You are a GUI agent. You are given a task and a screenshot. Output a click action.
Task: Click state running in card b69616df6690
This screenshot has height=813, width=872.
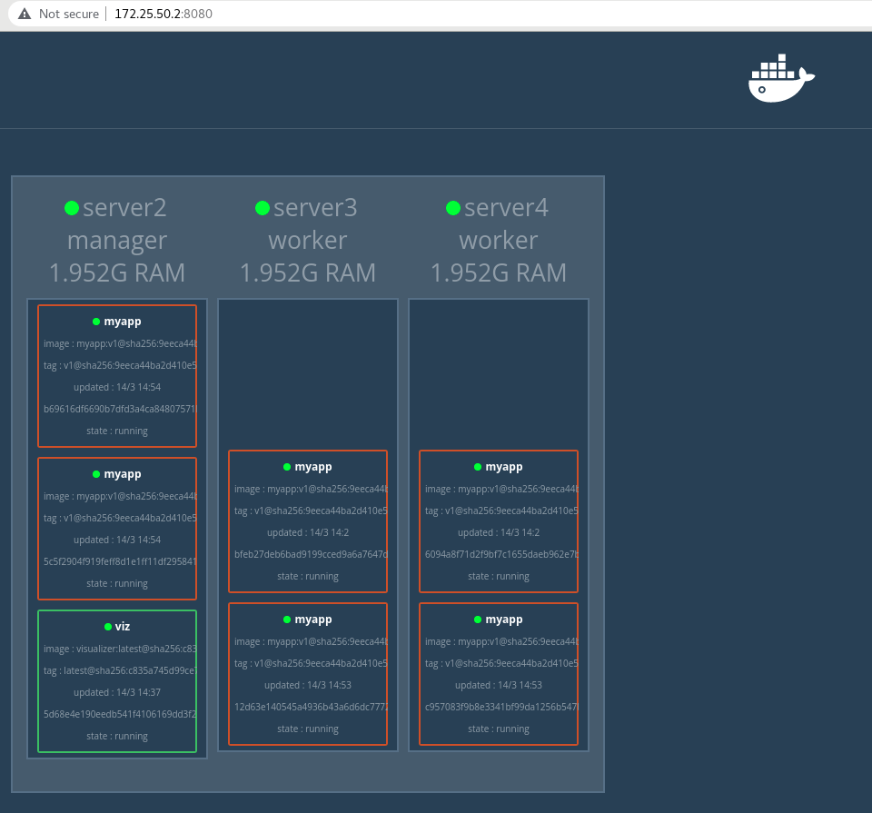pyautogui.click(x=117, y=431)
